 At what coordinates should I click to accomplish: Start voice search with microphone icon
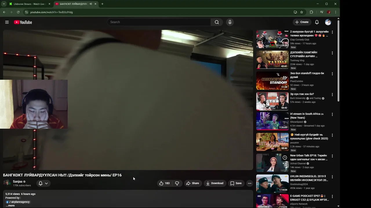(x=230, y=22)
